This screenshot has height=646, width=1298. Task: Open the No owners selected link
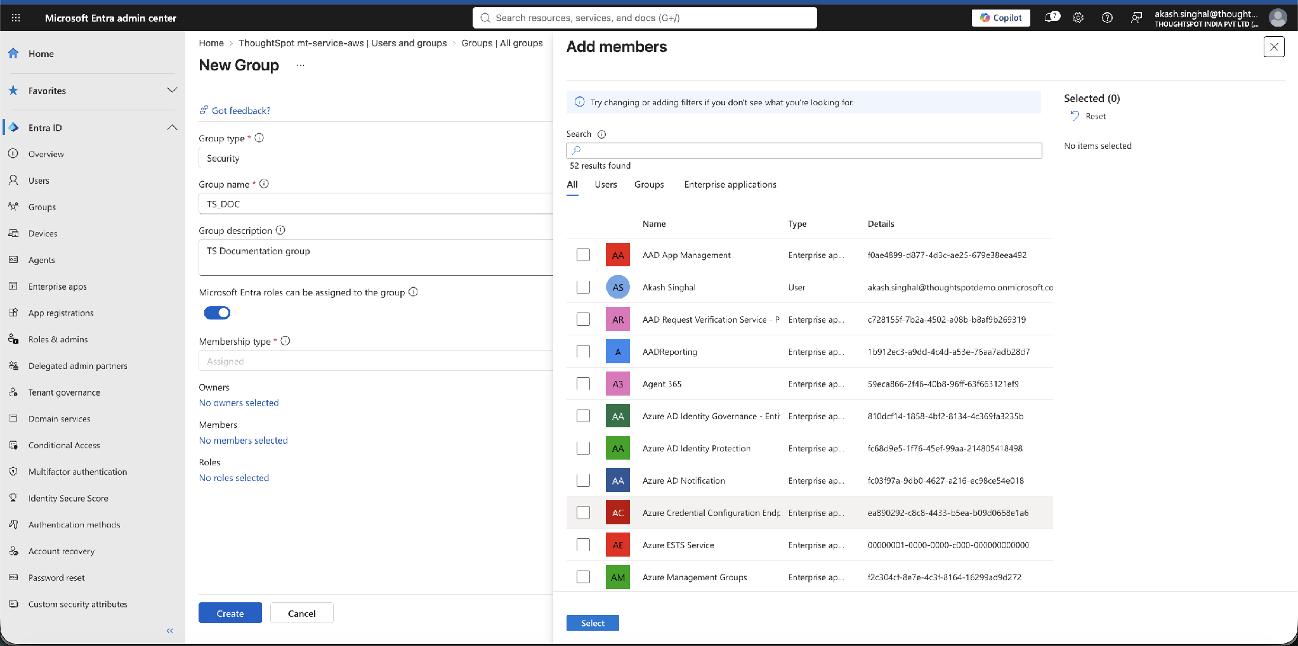239,403
